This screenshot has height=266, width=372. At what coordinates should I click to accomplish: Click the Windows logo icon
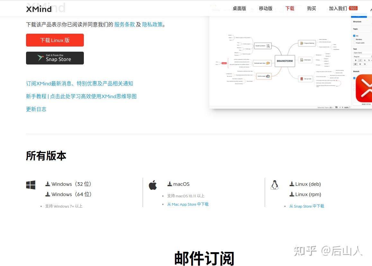click(x=31, y=185)
